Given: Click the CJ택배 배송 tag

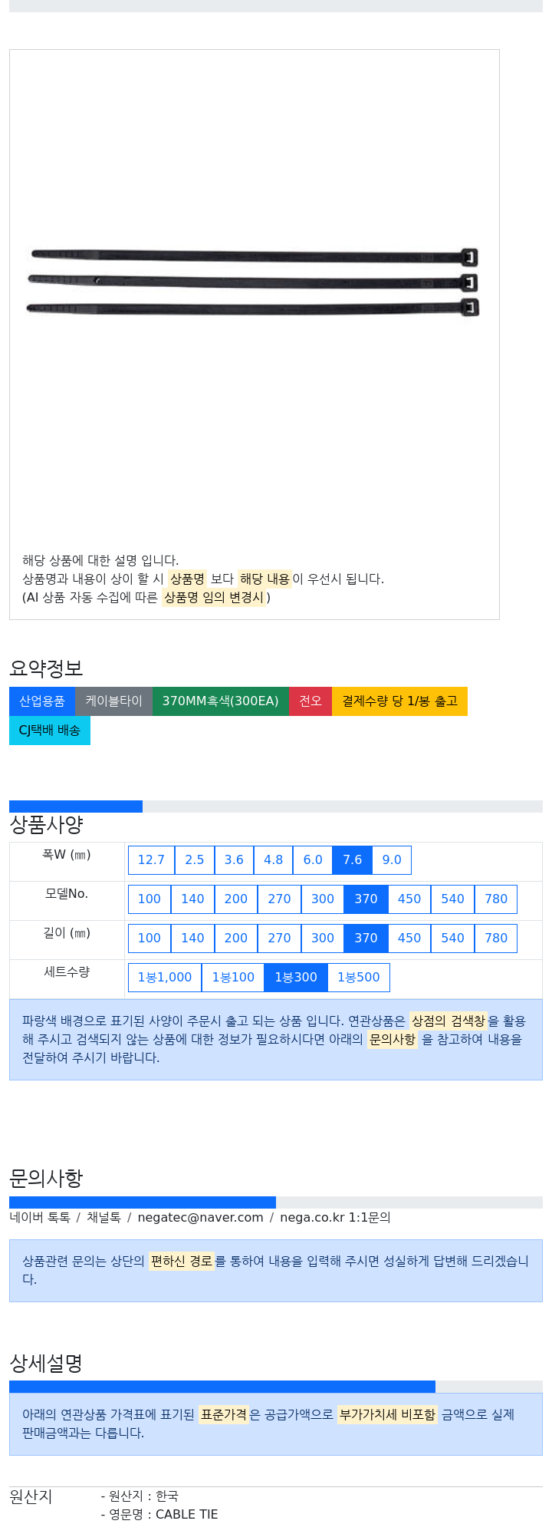Looking at the screenshot, I should (x=50, y=731).
